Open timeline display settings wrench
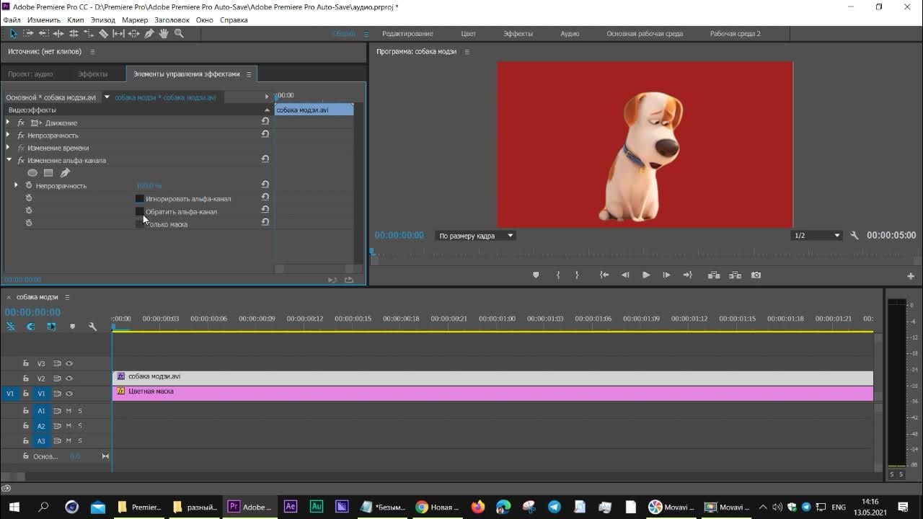The height and width of the screenshot is (519, 923). [92, 327]
